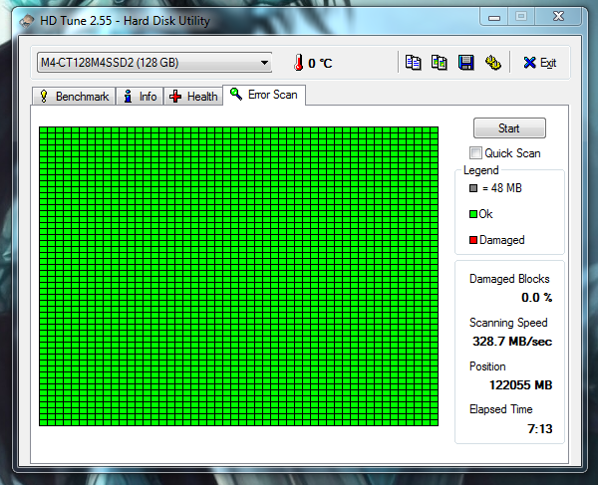Click the 0 °C temperature reading
Image resolution: width=598 pixels, height=485 pixels.
[320, 63]
